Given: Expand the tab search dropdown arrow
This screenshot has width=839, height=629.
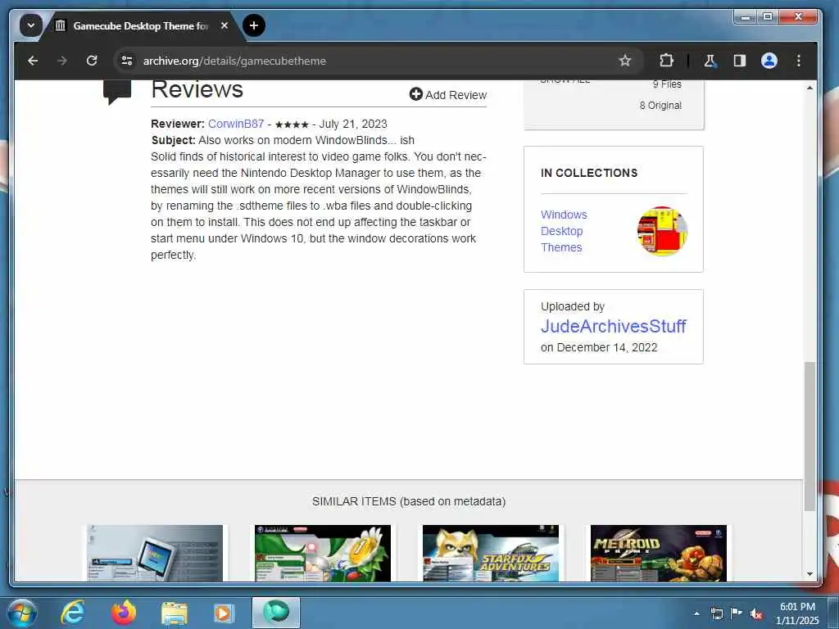Looking at the screenshot, I should coord(31,25).
